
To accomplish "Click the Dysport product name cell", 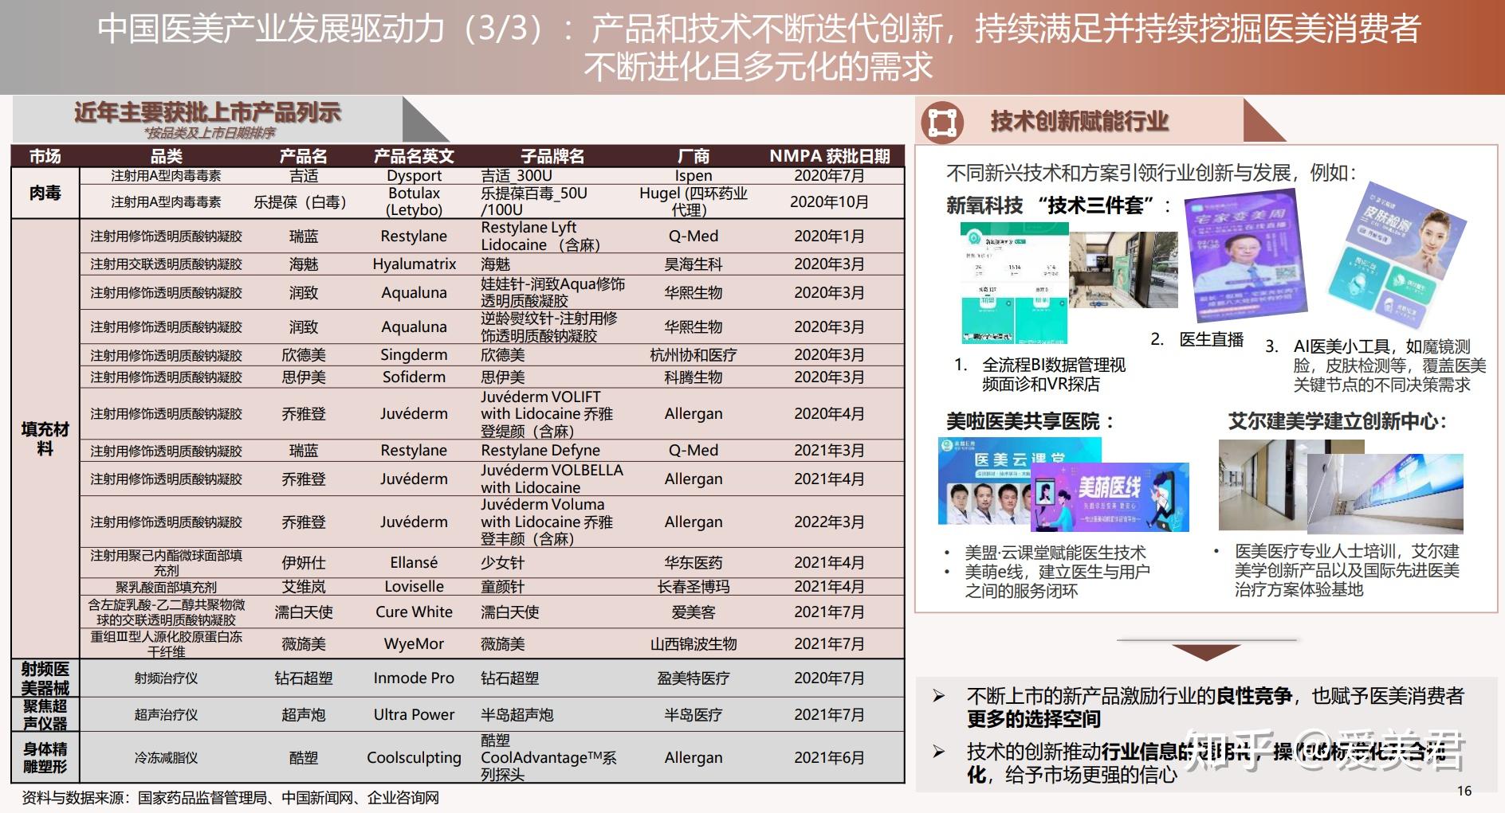I will pyautogui.click(x=414, y=175).
